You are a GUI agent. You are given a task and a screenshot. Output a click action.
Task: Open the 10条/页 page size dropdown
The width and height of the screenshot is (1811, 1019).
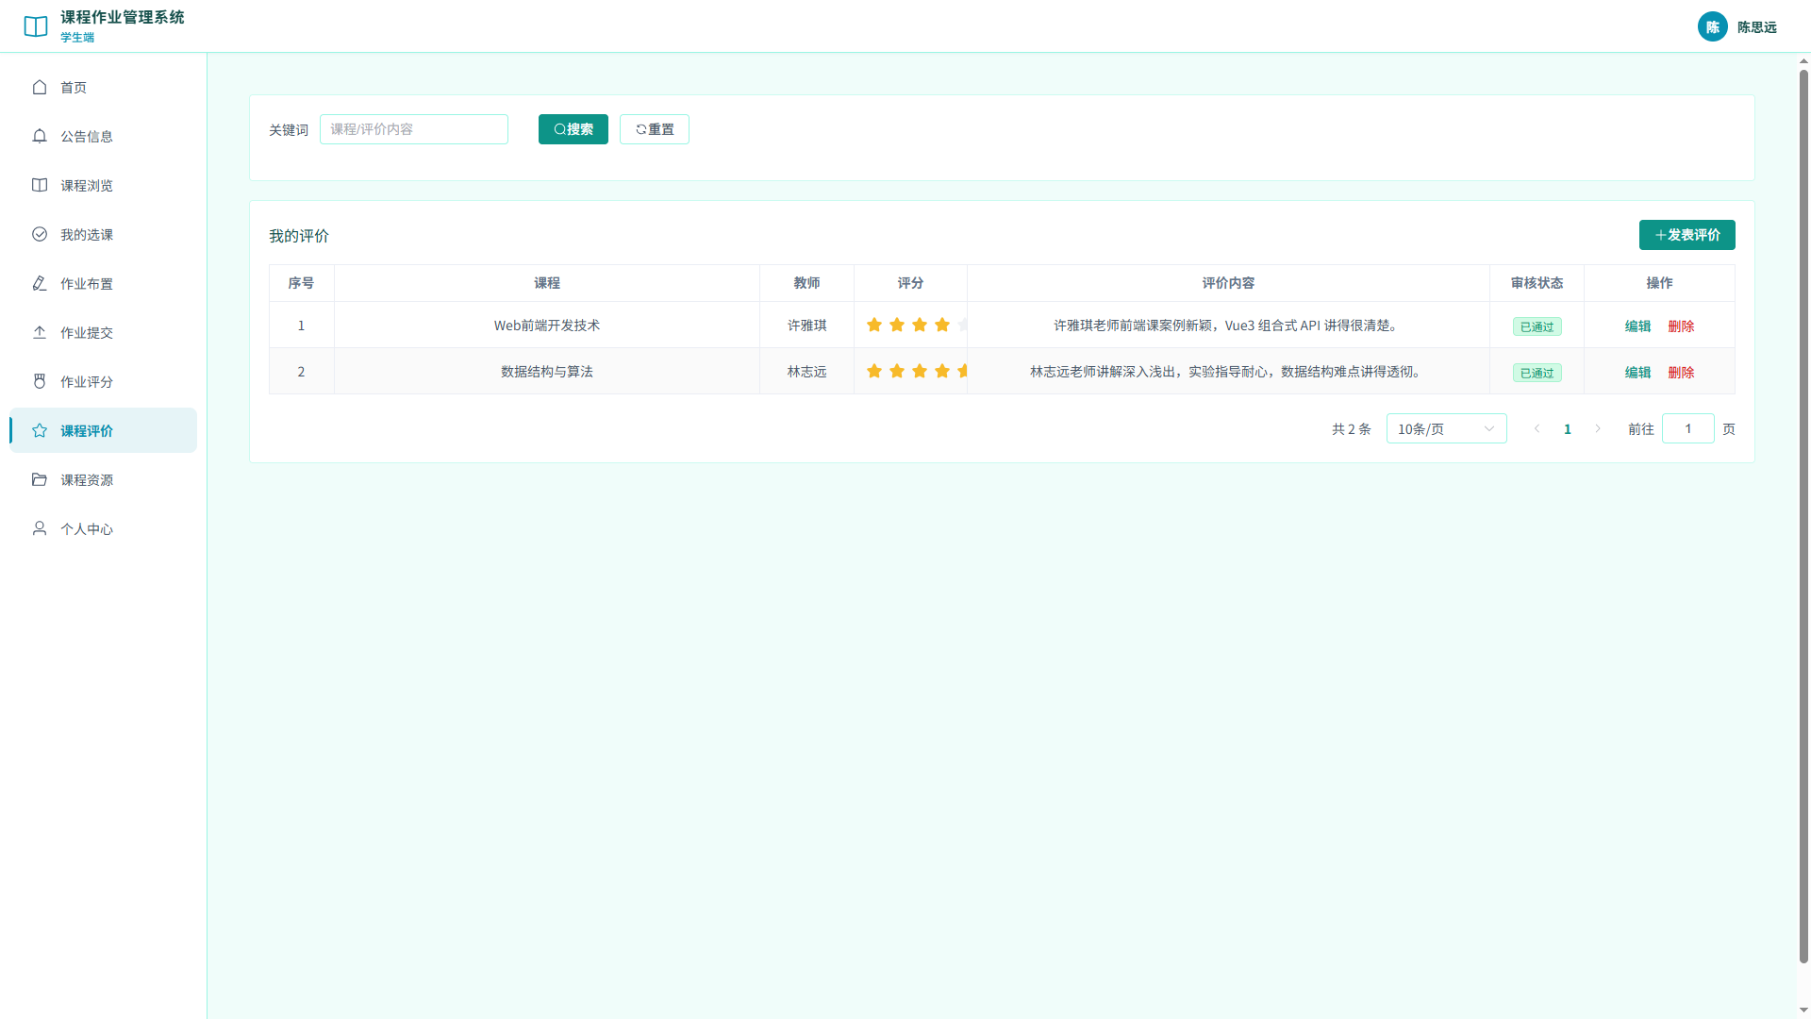pyautogui.click(x=1446, y=428)
